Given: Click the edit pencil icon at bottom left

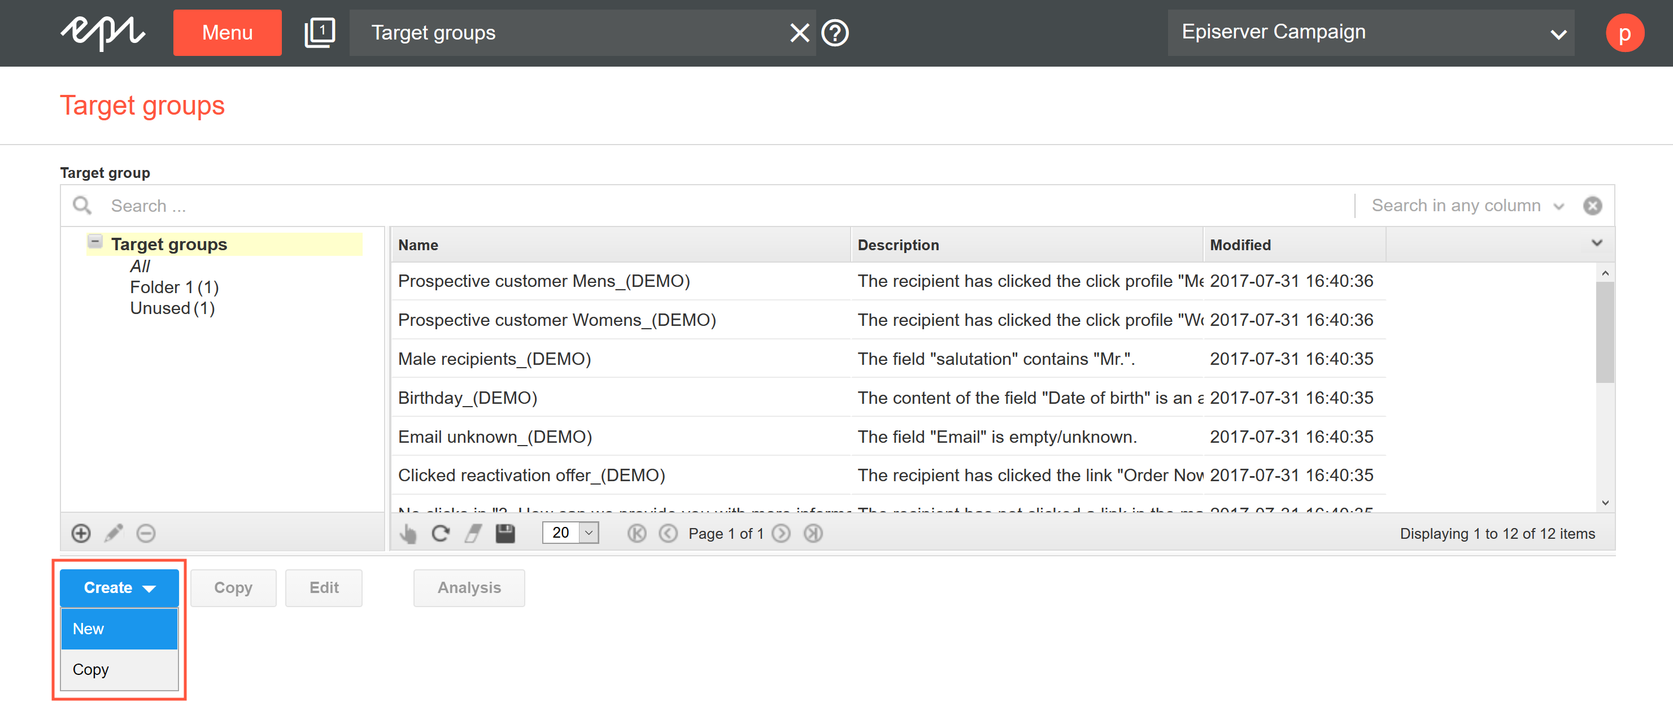Looking at the screenshot, I should click(114, 534).
